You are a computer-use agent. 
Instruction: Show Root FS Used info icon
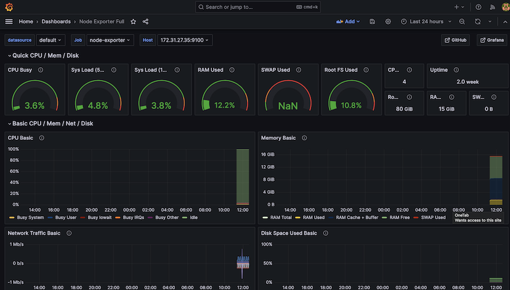(x=366, y=70)
